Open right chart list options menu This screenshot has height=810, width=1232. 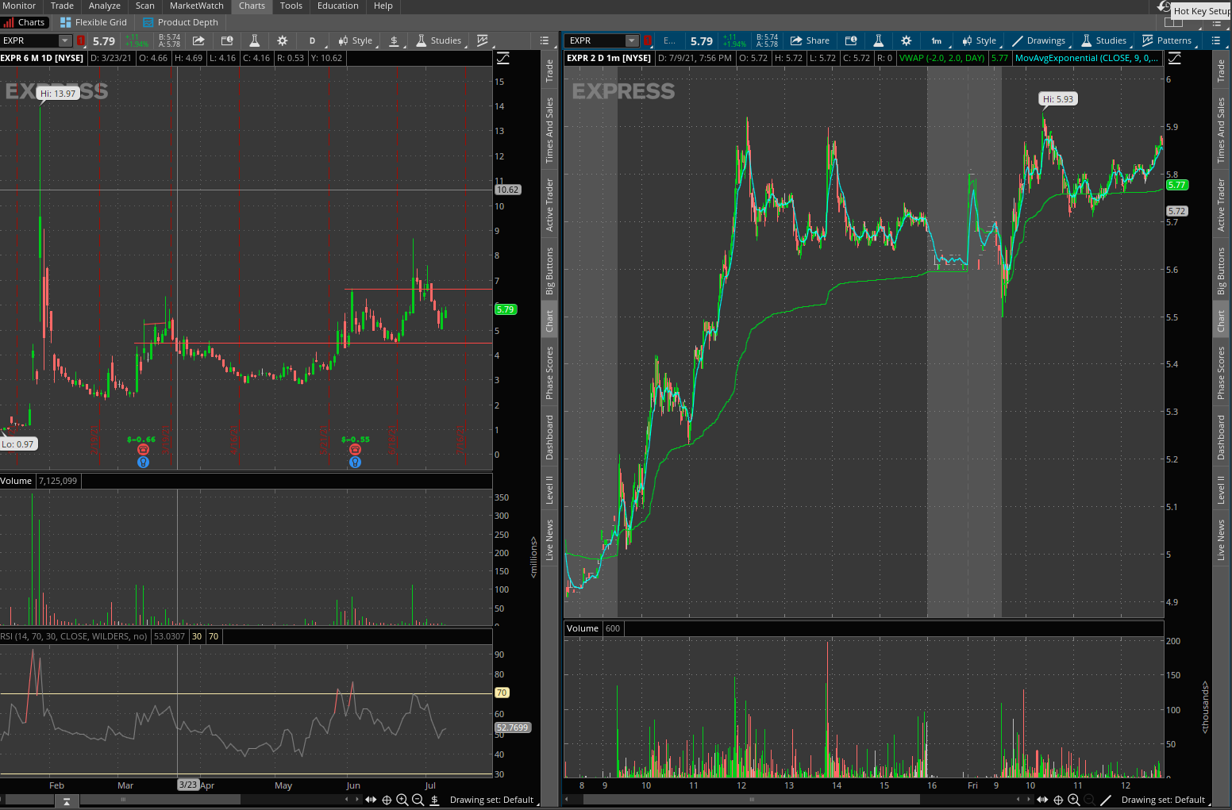(1215, 40)
